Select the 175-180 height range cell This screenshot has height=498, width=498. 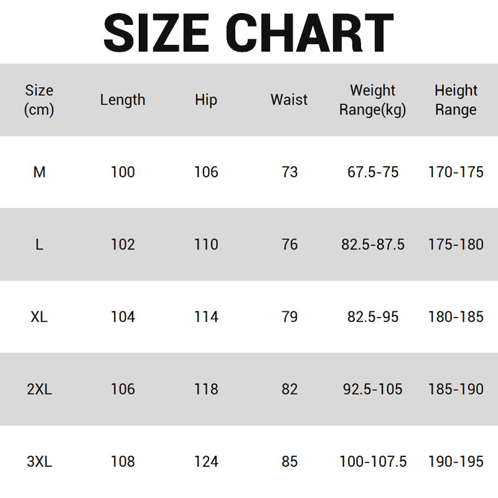(456, 245)
